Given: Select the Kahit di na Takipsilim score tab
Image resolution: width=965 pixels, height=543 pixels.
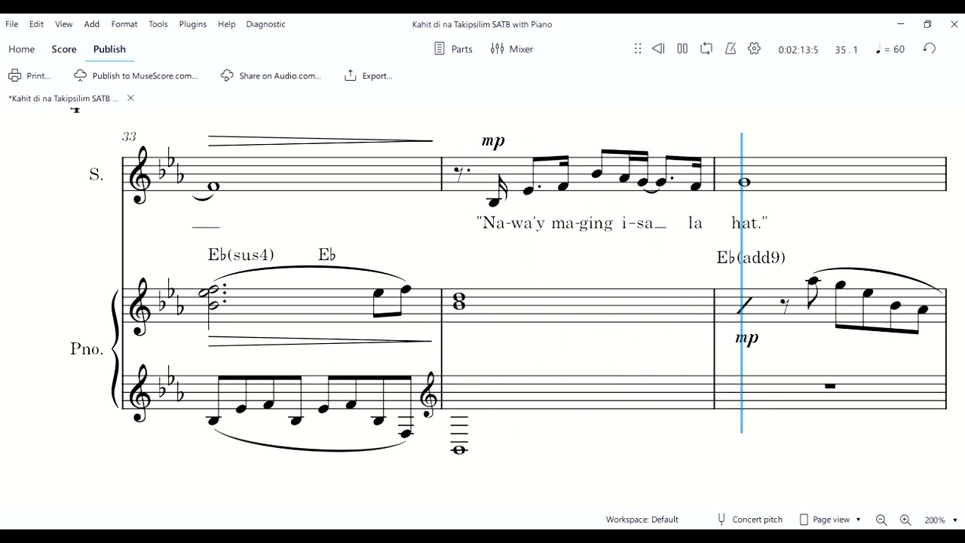Looking at the screenshot, I should (x=63, y=98).
